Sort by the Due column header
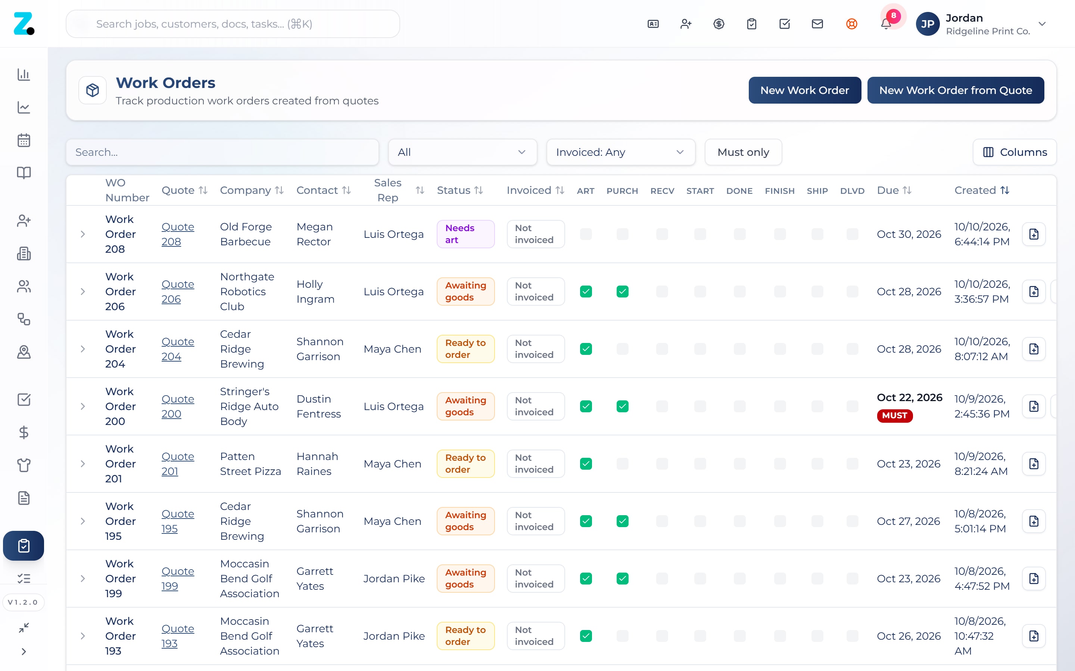This screenshot has width=1075, height=671. coord(894,190)
